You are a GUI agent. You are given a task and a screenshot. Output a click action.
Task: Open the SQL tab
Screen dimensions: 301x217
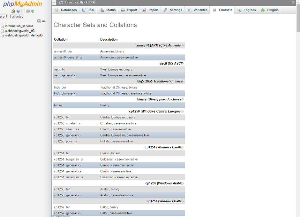point(88,10)
